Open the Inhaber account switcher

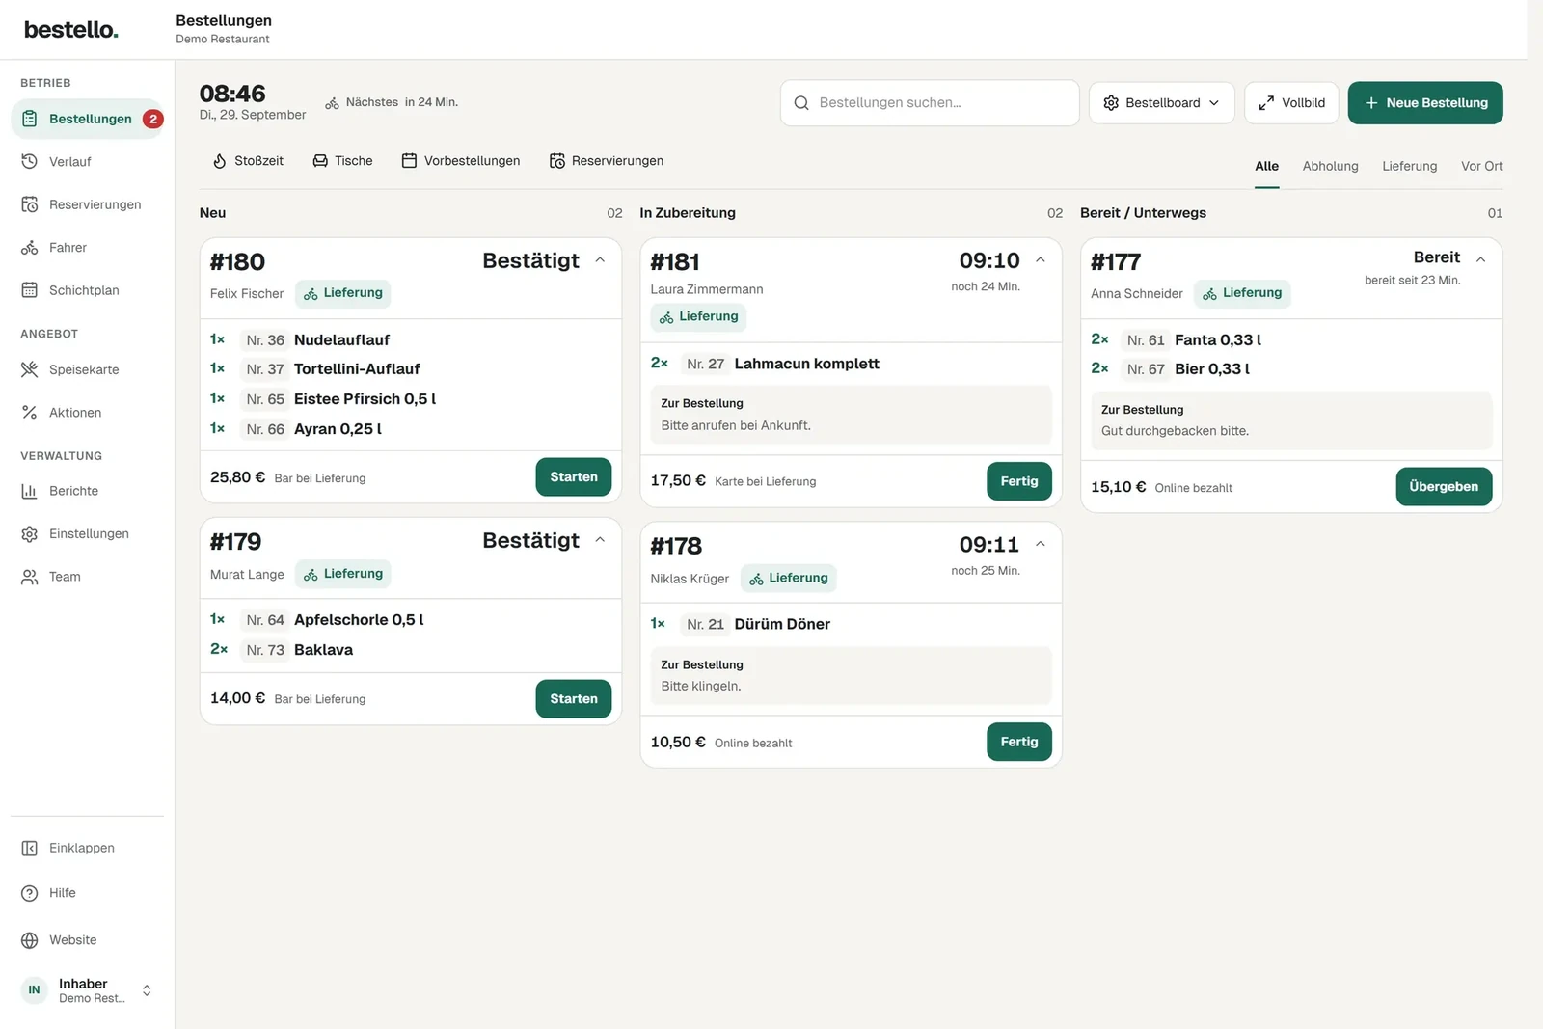click(x=87, y=990)
